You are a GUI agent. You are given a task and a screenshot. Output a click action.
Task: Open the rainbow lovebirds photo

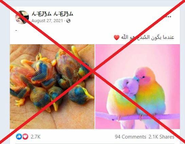click(138, 86)
